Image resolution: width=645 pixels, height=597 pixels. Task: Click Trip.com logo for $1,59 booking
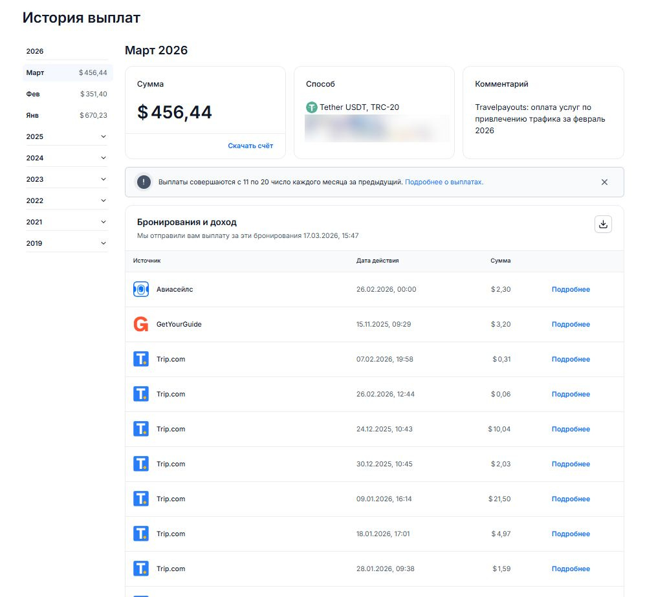[141, 569]
